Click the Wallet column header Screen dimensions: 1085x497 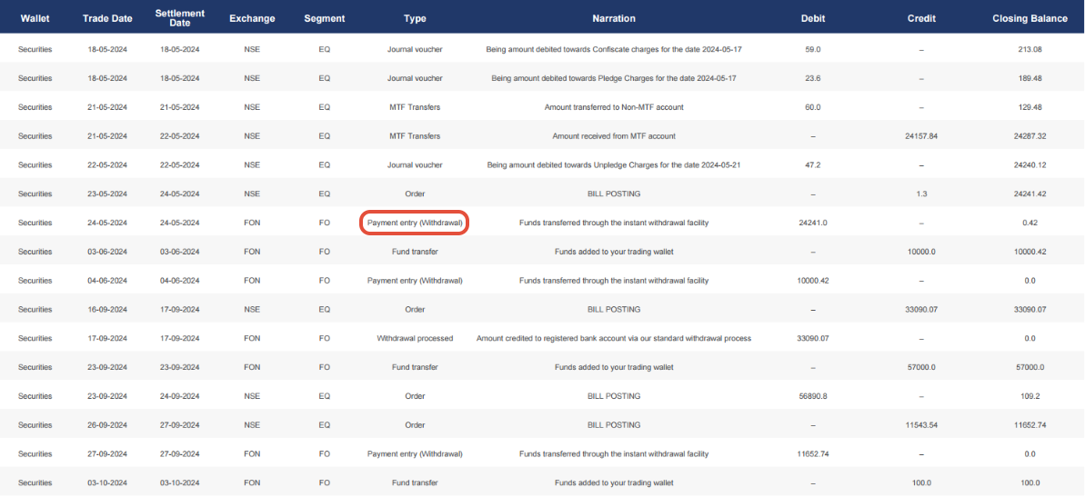(35, 18)
